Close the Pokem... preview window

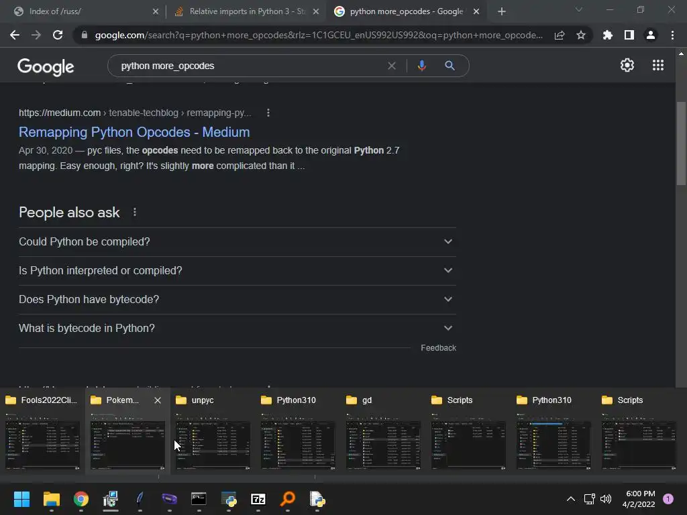coord(158,400)
